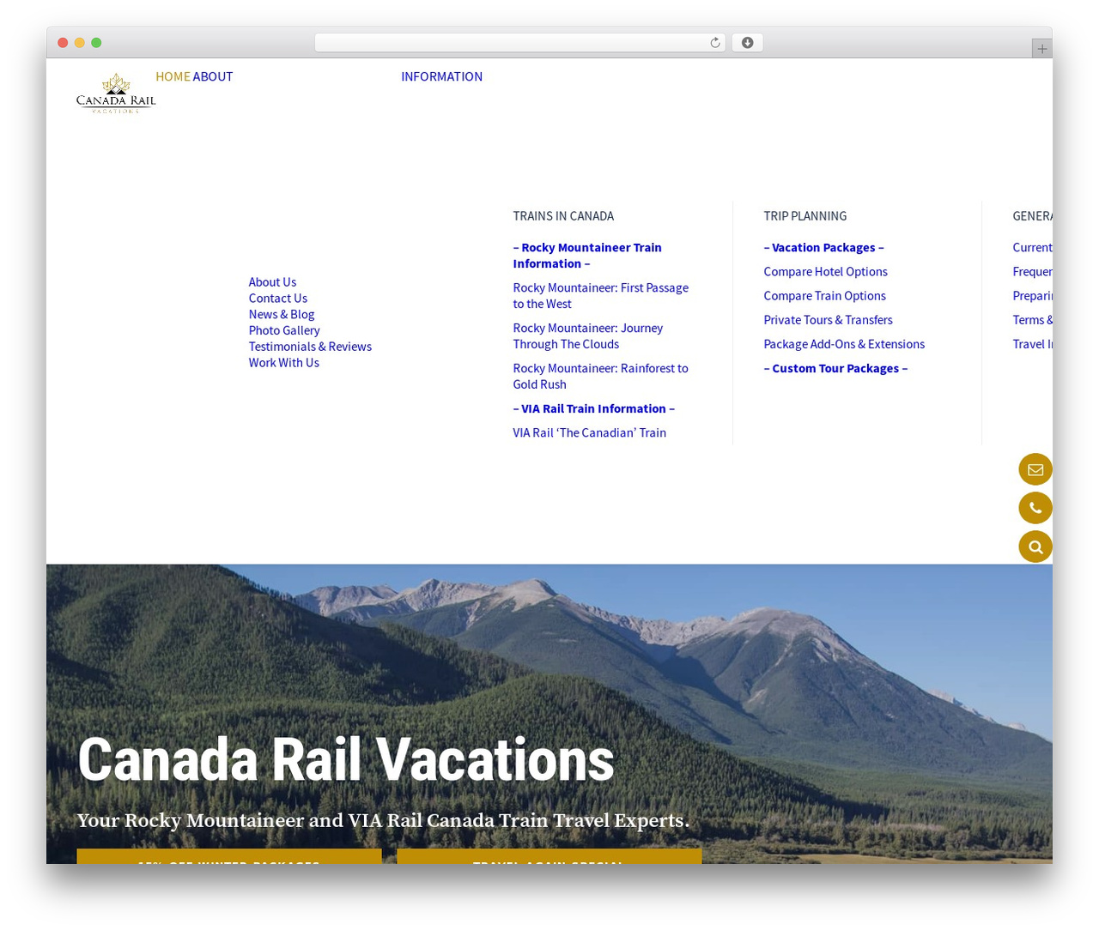Click the floating email envelope icon
This screenshot has width=1099, height=930.
[x=1035, y=469]
